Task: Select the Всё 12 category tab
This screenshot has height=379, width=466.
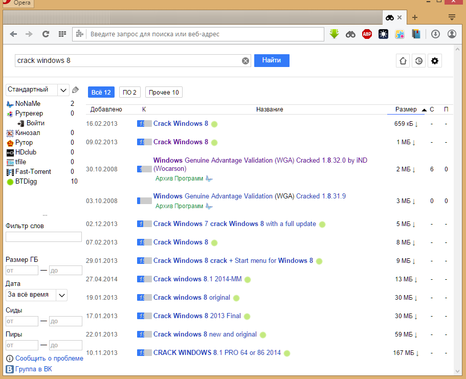Action: pyautogui.click(x=101, y=92)
